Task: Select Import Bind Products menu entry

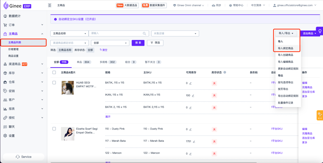Action: click(285, 48)
